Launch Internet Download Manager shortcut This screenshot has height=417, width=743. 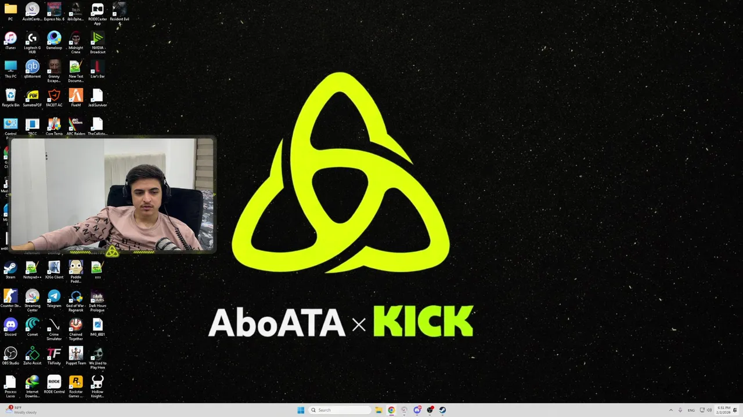tap(33, 387)
